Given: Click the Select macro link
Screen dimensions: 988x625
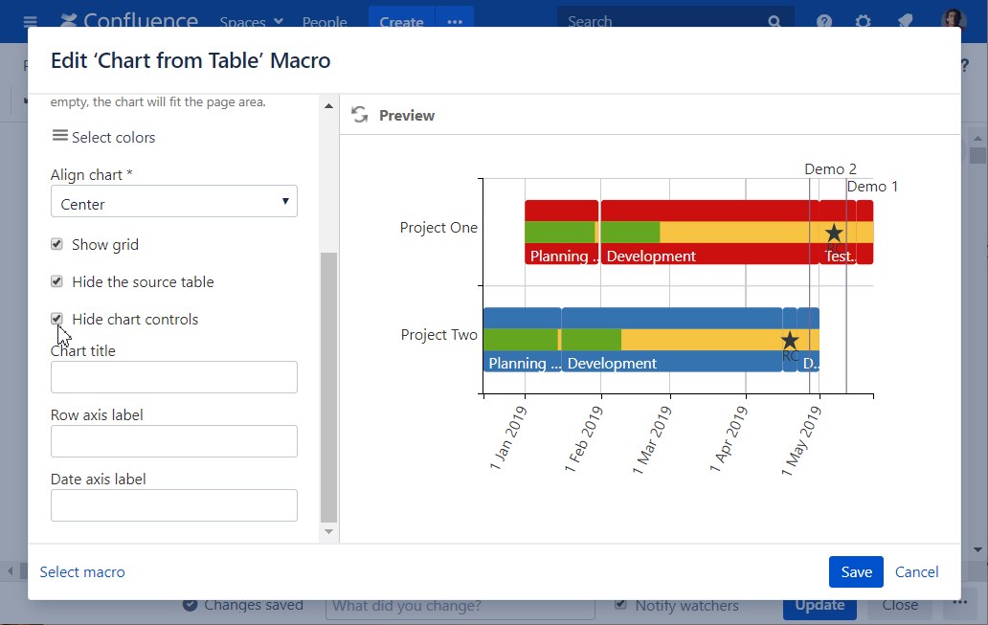Looking at the screenshot, I should point(82,571).
